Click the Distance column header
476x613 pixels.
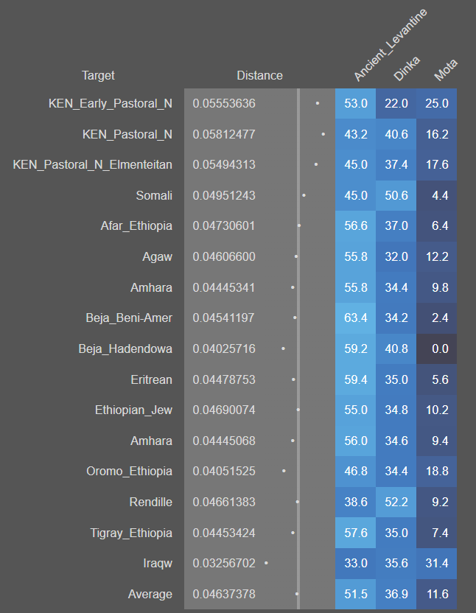pyautogui.click(x=259, y=75)
